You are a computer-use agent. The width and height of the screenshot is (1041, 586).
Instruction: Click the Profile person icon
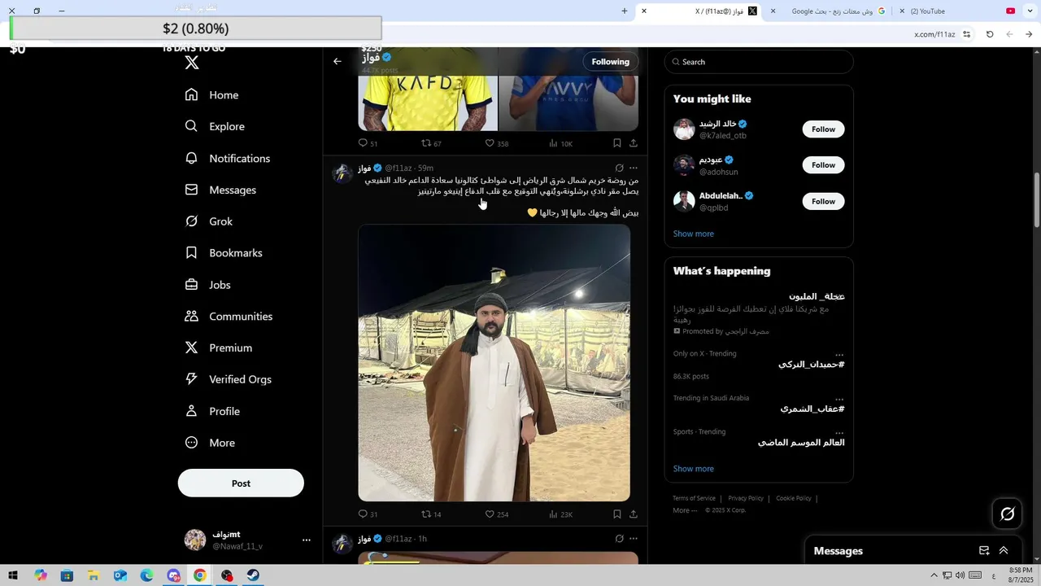[191, 411]
